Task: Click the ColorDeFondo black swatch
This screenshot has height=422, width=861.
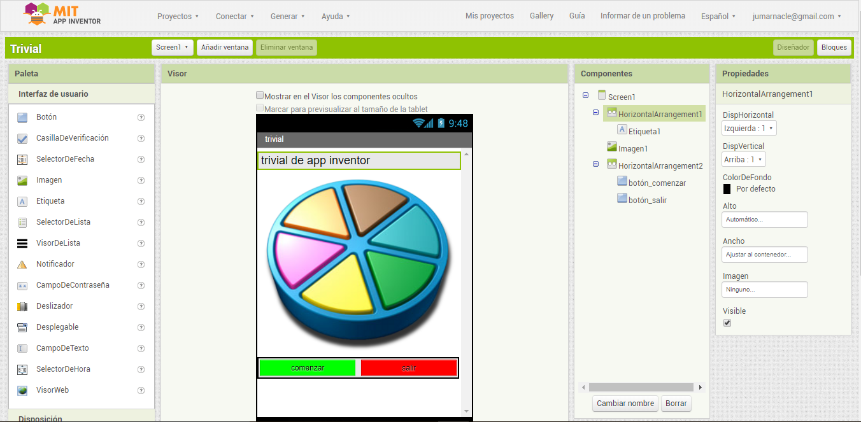Action: click(727, 189)
